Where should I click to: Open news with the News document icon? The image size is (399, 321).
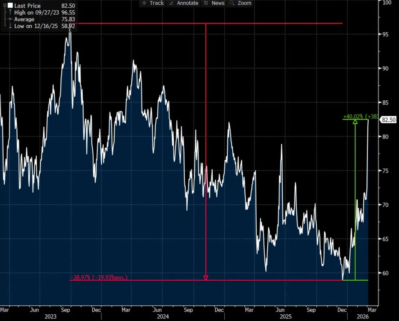tap(205, 3)
